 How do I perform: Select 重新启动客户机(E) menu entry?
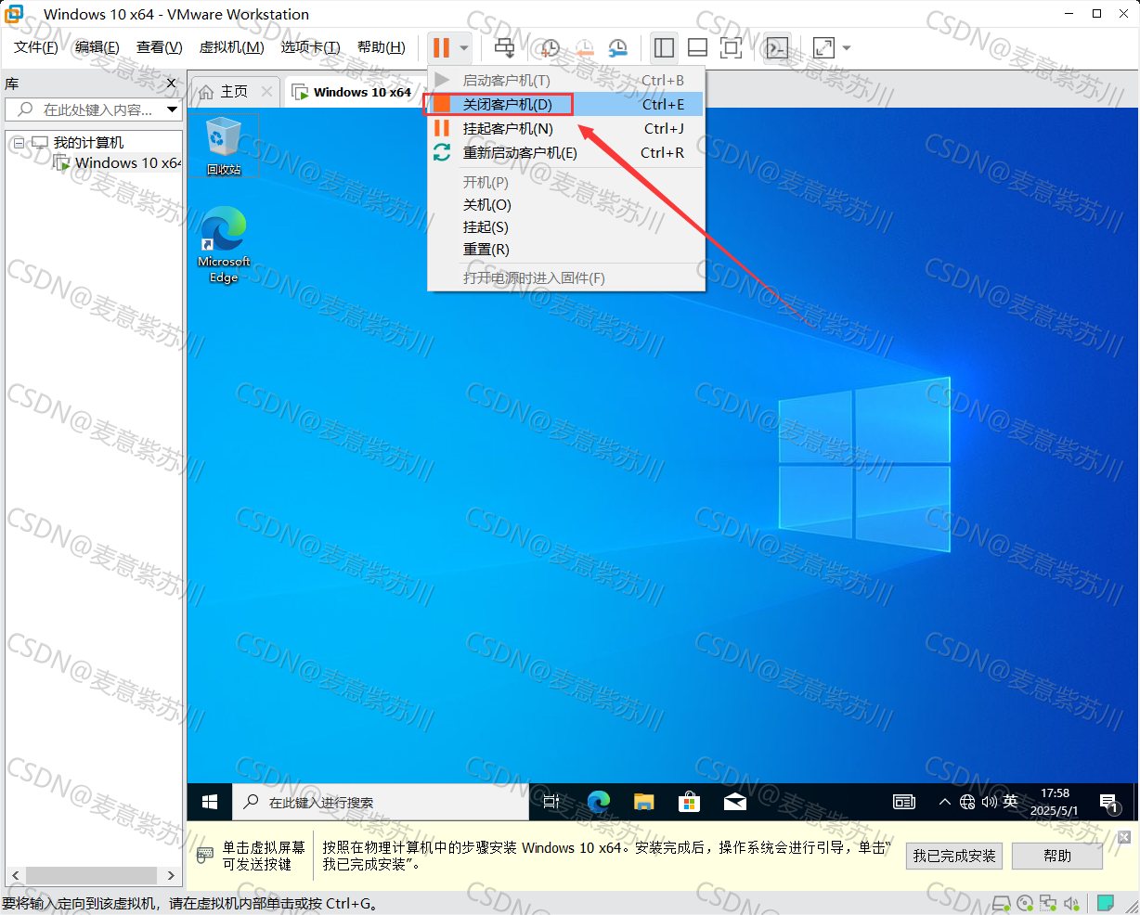564,152
